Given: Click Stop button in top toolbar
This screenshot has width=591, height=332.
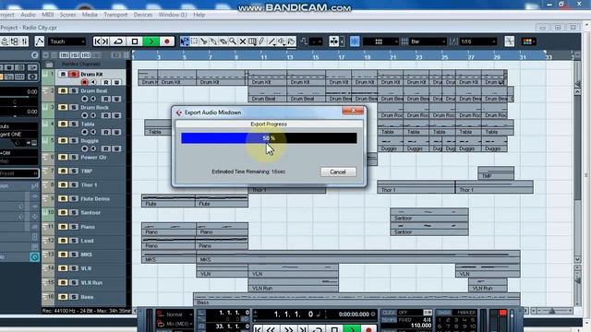Looking at the screenshot, I should click(x=135, y=41).
